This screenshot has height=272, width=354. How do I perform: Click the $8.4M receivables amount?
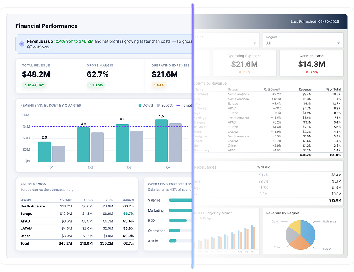336,175
